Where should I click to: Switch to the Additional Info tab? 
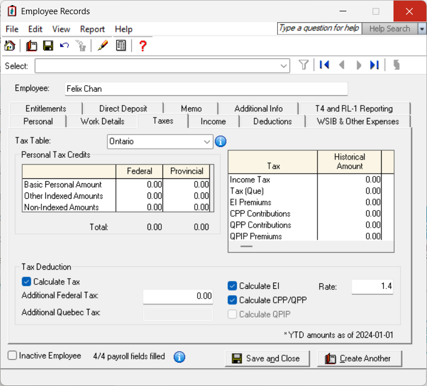(258, 108)
